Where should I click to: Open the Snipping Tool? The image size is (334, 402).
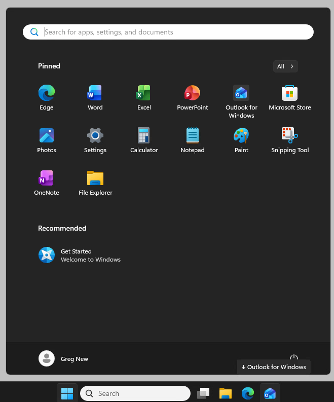(290, 140)
